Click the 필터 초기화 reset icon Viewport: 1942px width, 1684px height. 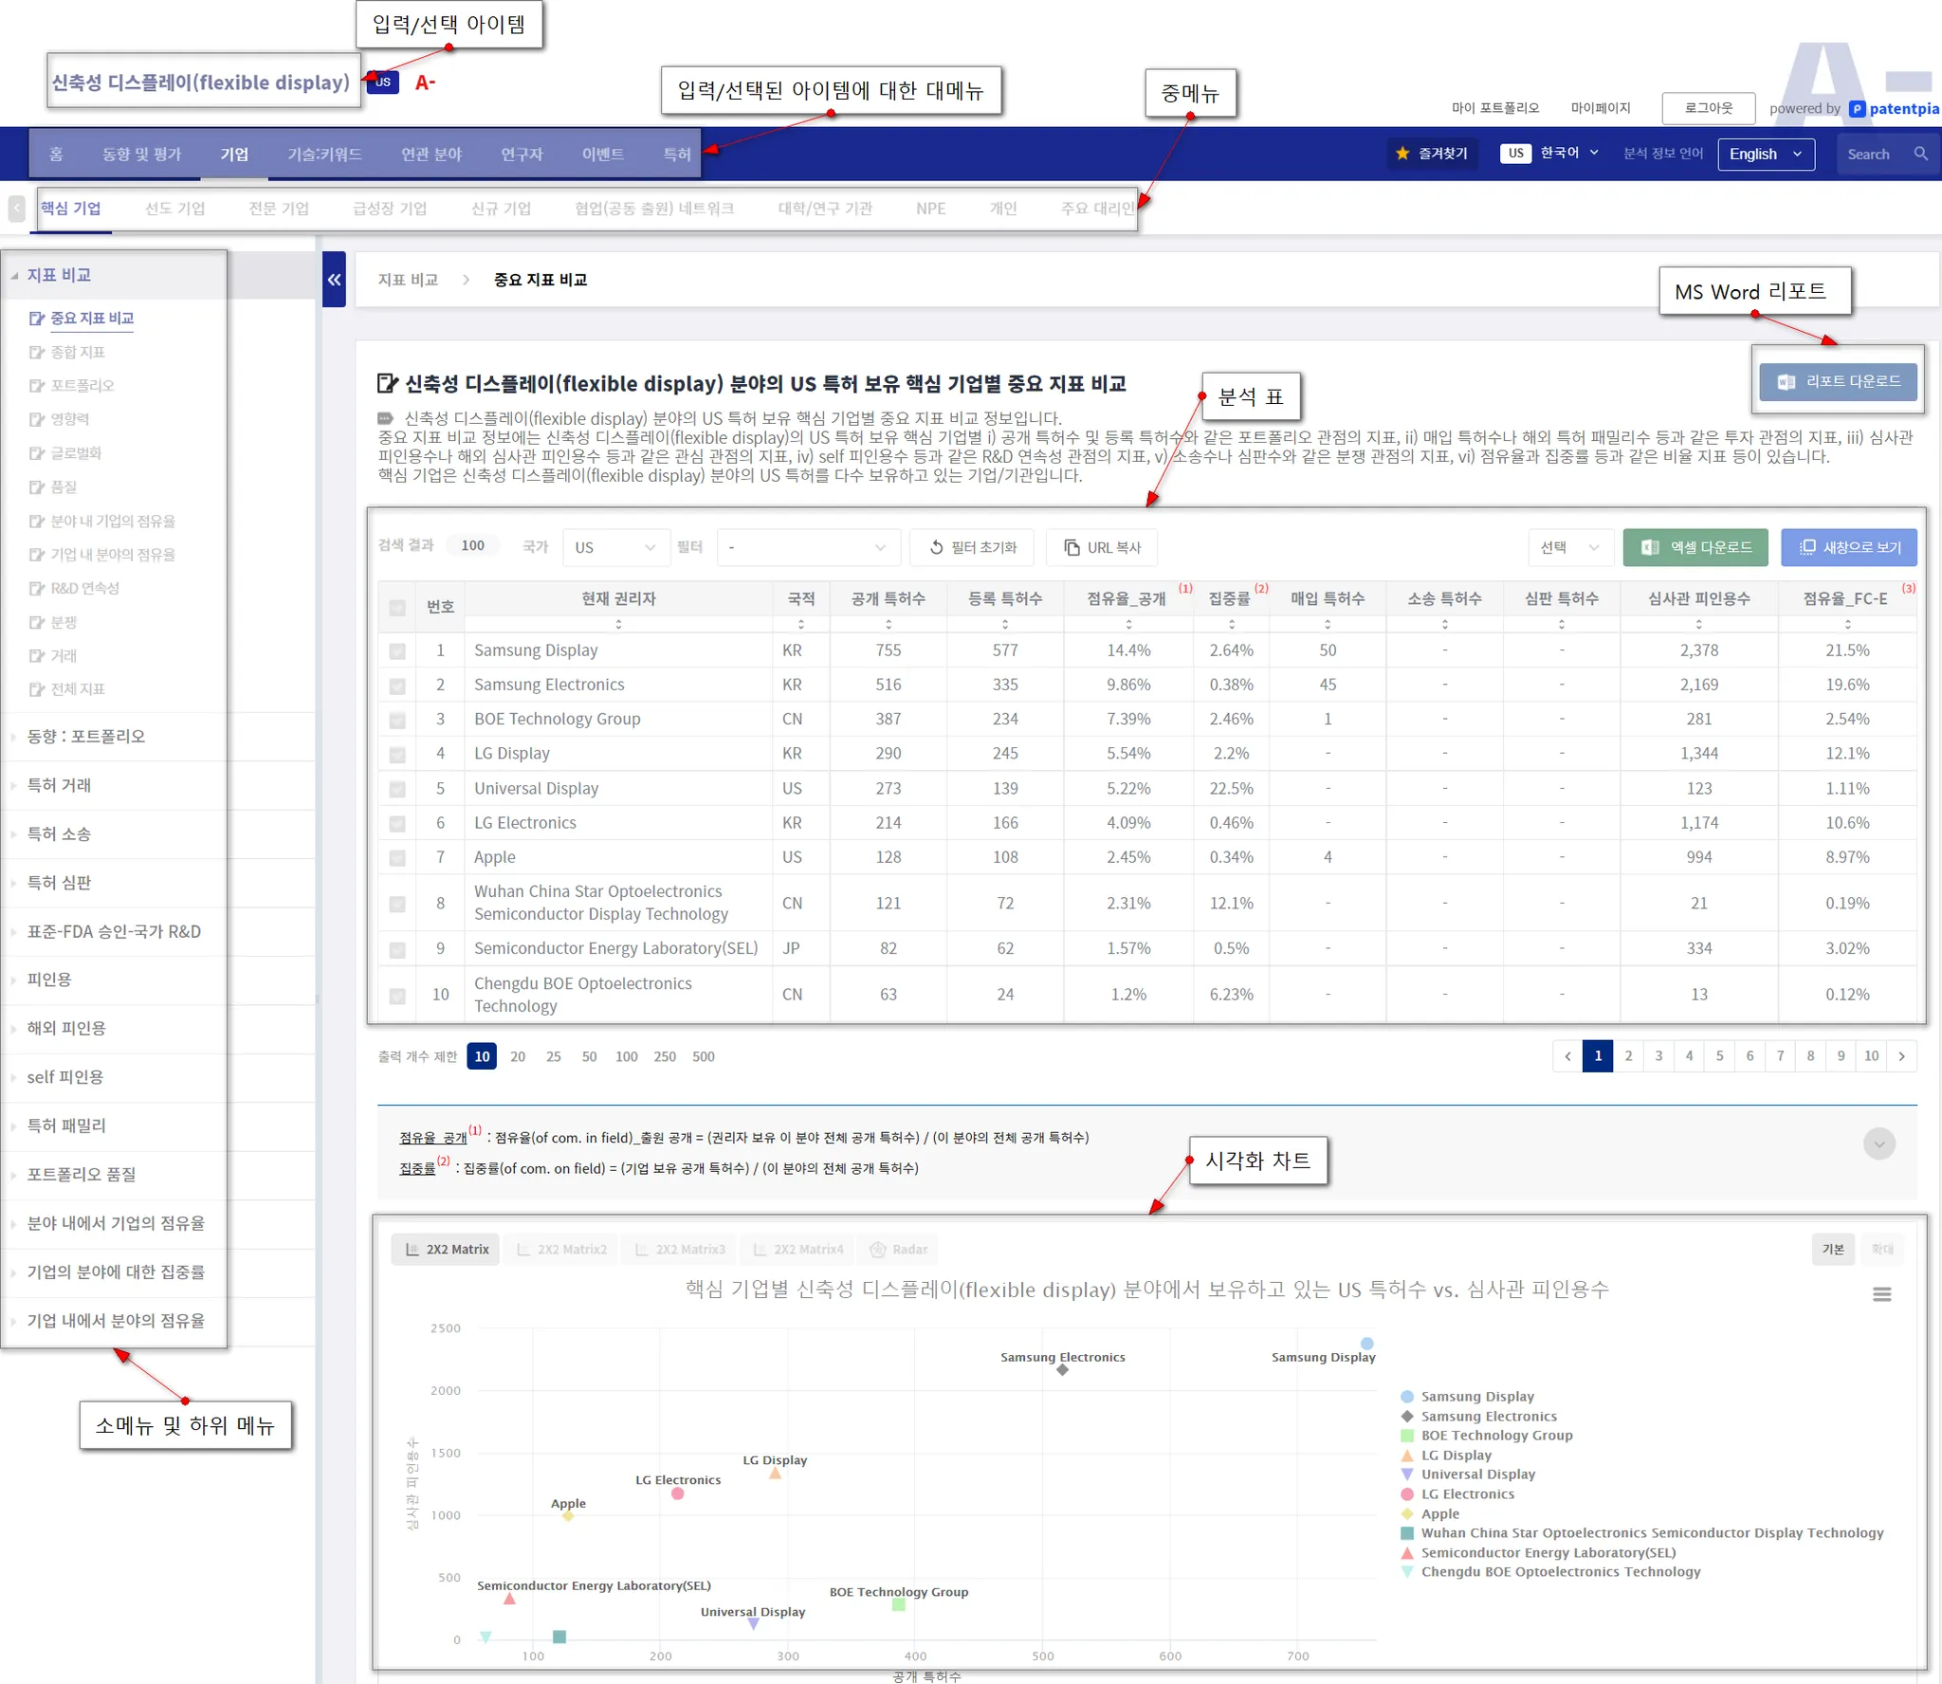coord(936,547)
